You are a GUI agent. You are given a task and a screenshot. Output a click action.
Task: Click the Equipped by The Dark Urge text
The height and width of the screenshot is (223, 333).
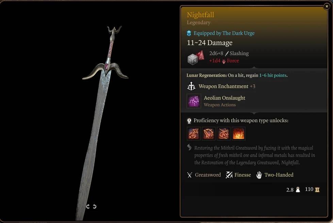click(x=224, y=33)
